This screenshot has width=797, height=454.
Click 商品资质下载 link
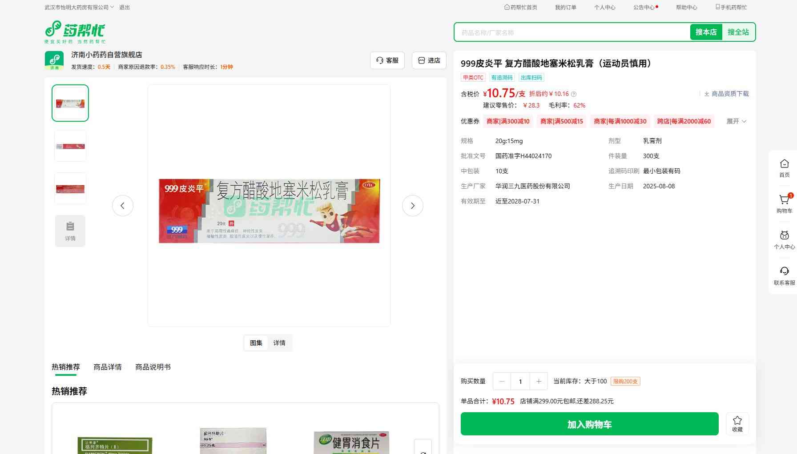[x=726, y=94]
